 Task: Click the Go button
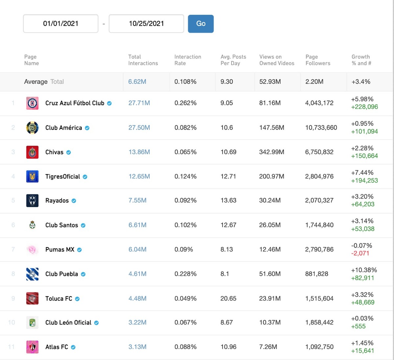click(201, 24)
